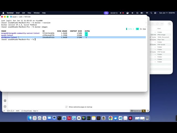The image size is (177, 133).
Task: Click AWS in the VS Code status bar
Action: point(18,111)
